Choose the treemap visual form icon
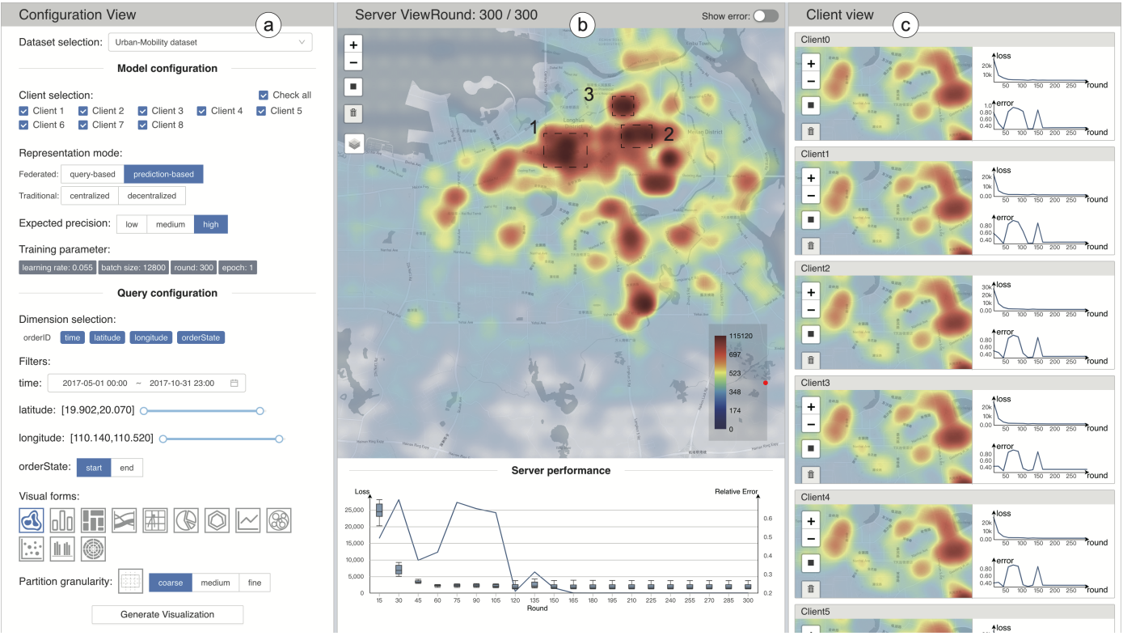The width and height of the screenshot is (1123, 636). click(94, 520)
